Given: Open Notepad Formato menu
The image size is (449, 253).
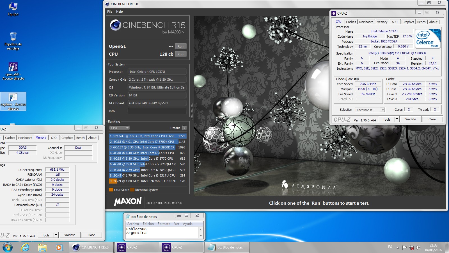Looking at the screenshot, I should pyautogui.click(x=164, y=224).
